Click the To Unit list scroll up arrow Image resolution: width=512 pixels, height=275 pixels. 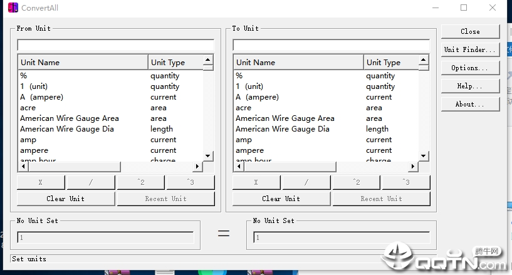point(424,60)
